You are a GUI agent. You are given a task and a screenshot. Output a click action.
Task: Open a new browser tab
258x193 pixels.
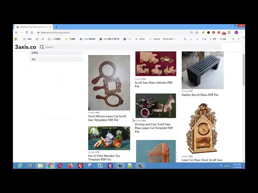coord(56,27)
